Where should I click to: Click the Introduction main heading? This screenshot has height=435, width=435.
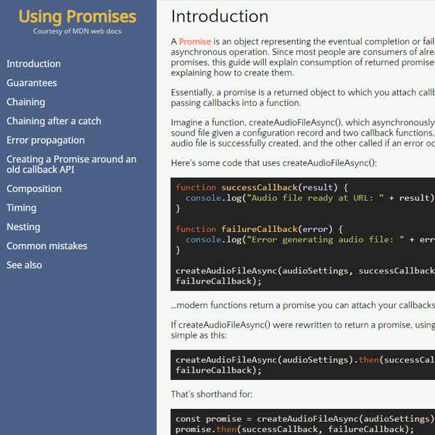(220, 16)
